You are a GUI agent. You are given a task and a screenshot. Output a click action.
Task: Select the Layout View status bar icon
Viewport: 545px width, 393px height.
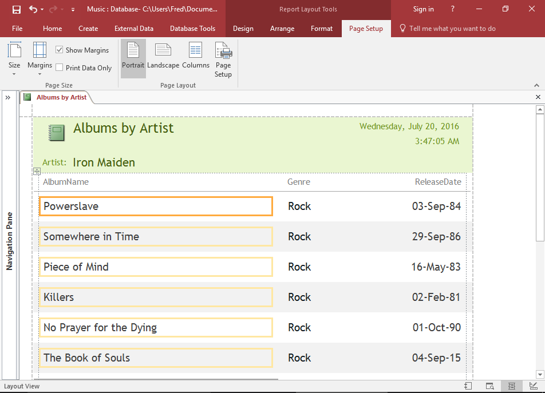(x=511, y=386)
